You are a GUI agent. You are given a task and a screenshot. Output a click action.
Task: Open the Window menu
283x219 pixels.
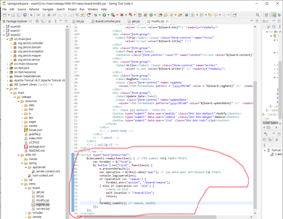(93, 9)
